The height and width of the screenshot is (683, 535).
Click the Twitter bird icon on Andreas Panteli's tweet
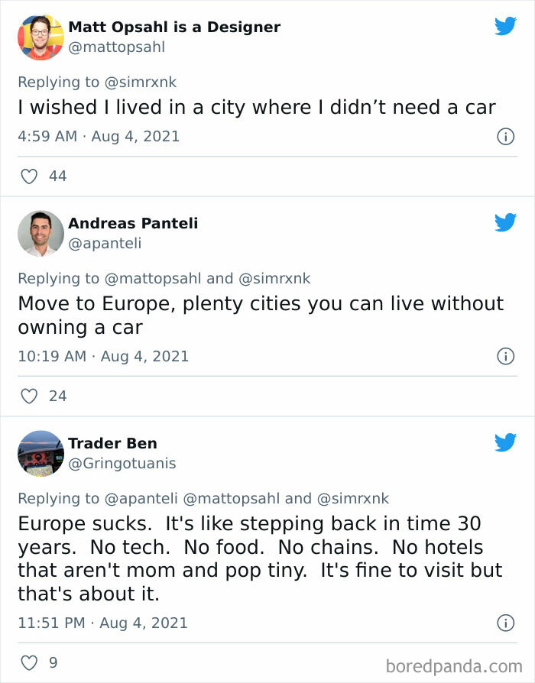point(505,223)
